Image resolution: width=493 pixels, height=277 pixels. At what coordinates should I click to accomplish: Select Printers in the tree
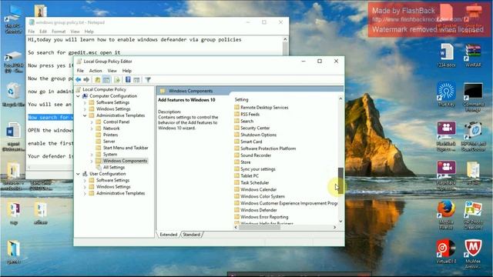110,135
